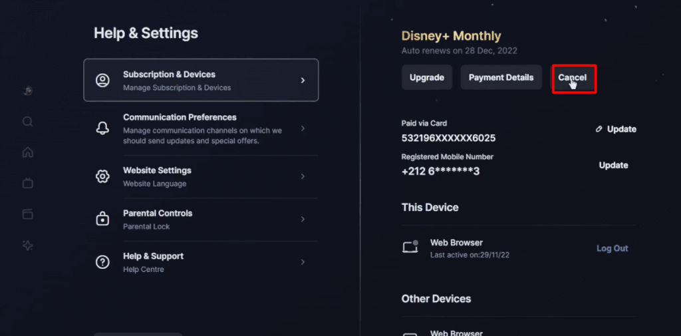Image resolution: width=681 pixels, height=336 pixels.
Task: Open the Parental Controls menu item
Action: click(x=201, y=220)
